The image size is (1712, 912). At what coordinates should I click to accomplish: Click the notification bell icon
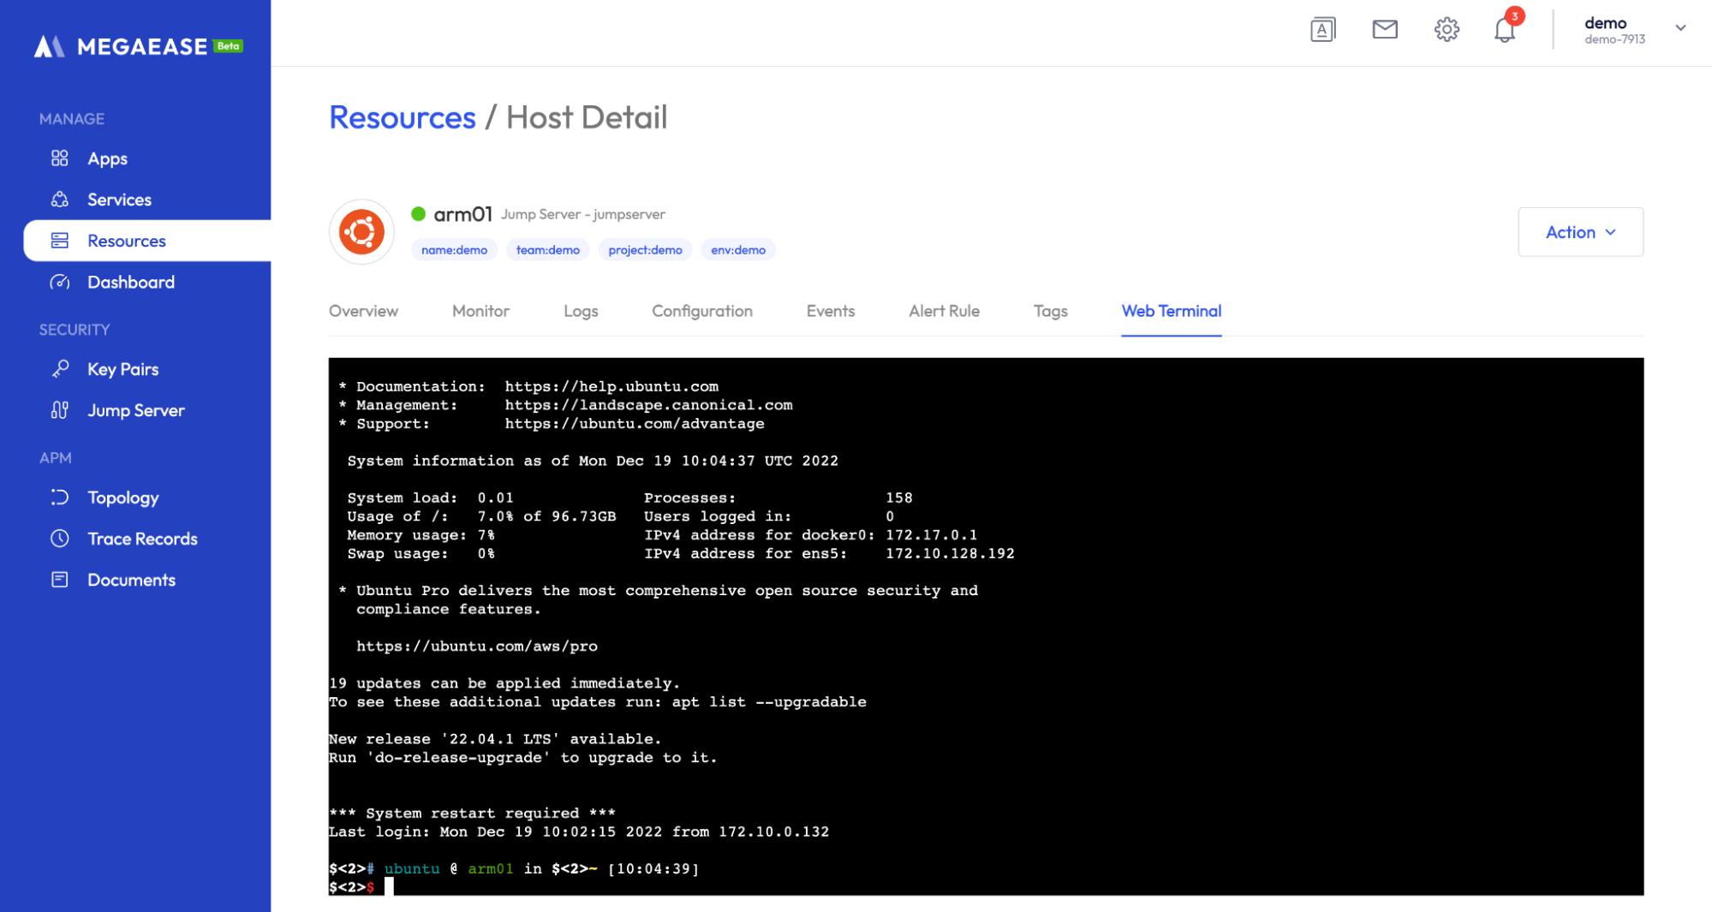click(1504, 30)
